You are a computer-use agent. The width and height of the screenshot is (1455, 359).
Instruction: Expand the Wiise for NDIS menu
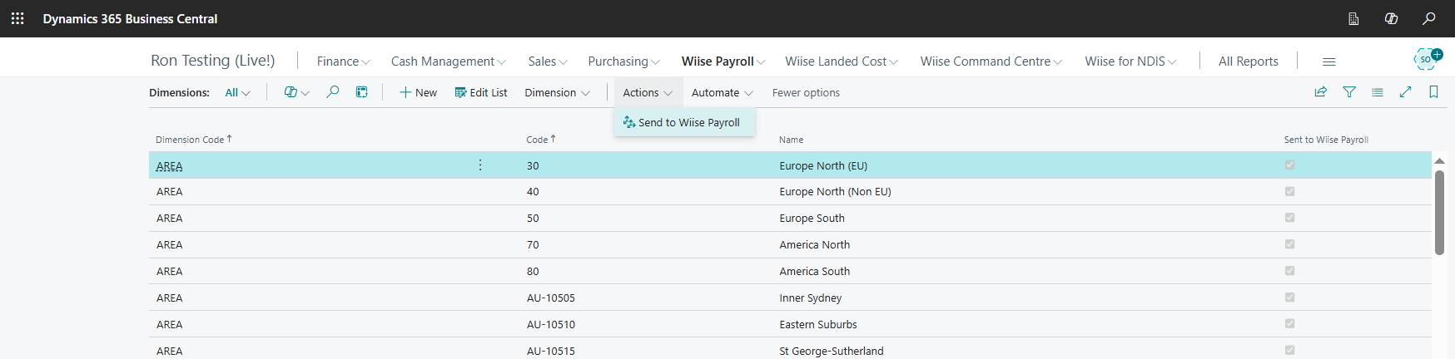(1130, 61)
